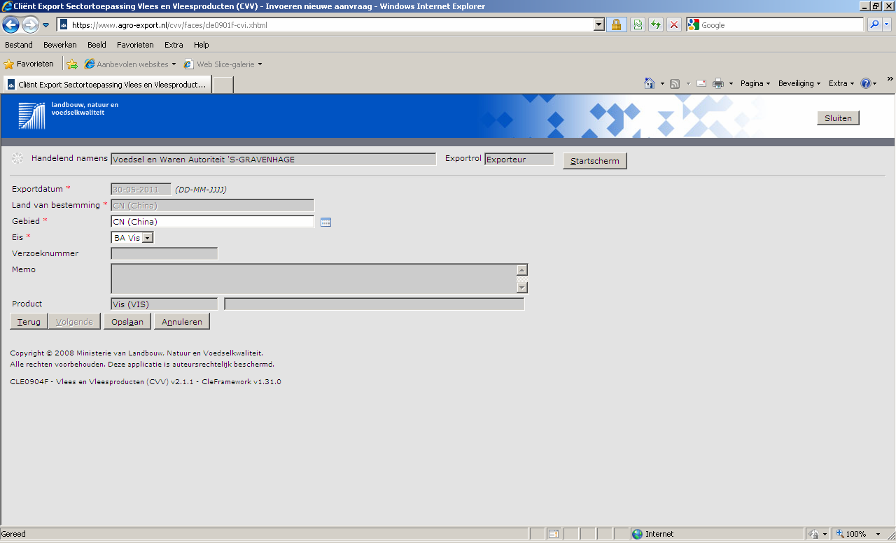Click the Annuleren button
Screen dimensions: 896x543
coord(182,322)
